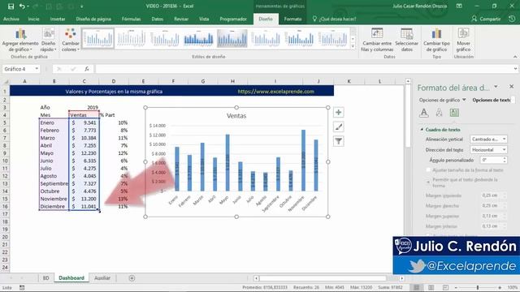
Task: Switch to the Insertar ribbon tab
Action: point(58,19)
